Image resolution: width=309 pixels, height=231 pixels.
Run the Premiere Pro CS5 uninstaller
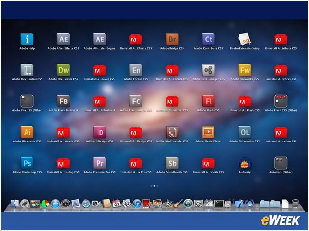pyautogui.click(x=136, y=164)
